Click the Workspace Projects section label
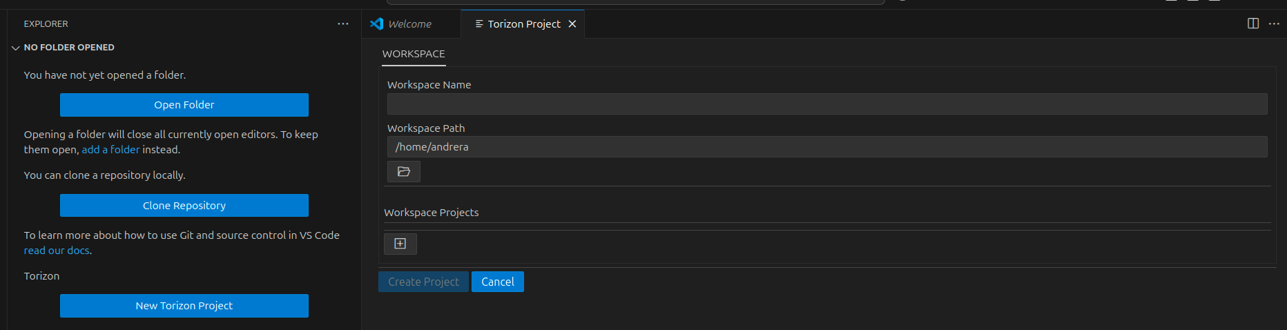Screen dimensions: 1287x330 [x=432, y=213]
